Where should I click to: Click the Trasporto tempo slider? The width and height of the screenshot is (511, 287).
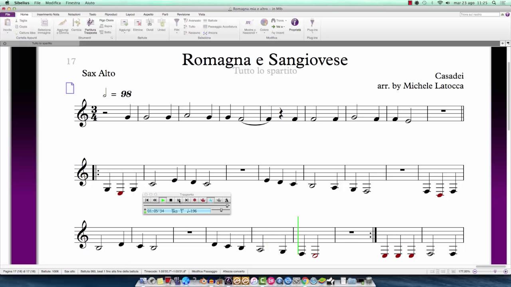click(x=221, y=210)
